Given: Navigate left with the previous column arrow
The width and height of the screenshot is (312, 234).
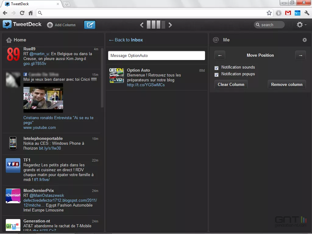Looking at the screenshot, I should pyautogui.click(x=142, y=25).
